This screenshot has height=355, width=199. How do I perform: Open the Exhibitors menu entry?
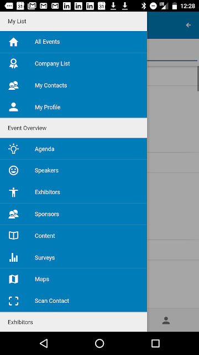[x=74, y=192]
